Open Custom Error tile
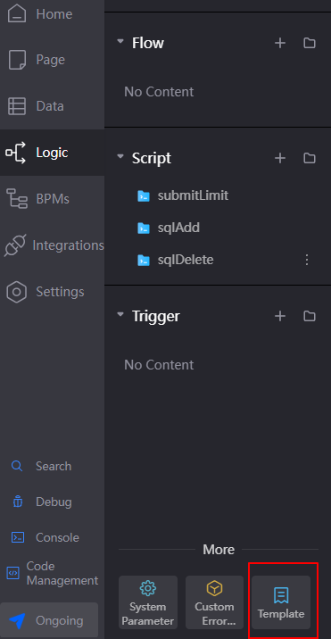Image resolution: width=331 pixels, height=639 pixels. point(214,602)
